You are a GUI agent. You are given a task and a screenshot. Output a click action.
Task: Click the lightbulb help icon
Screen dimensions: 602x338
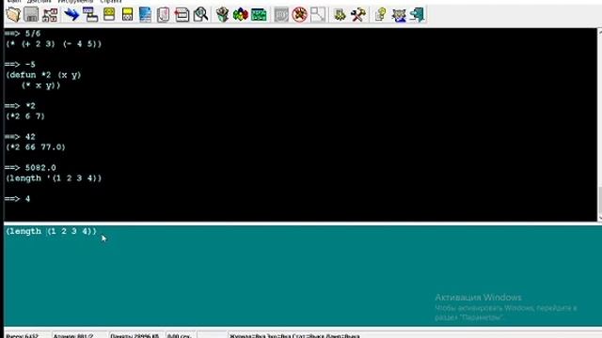tap(380, 15)
